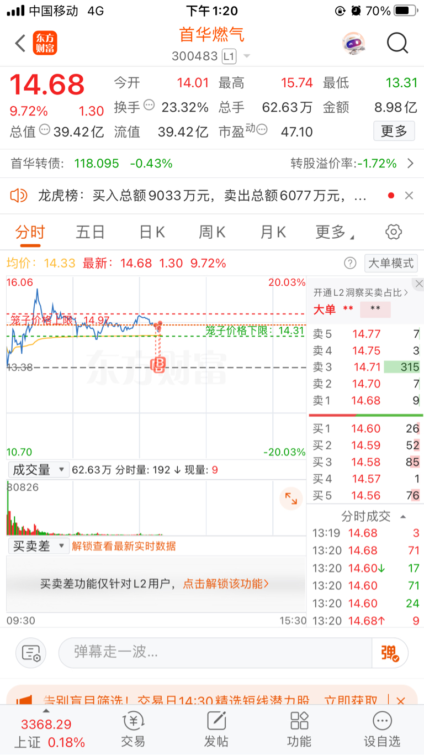Tap the volume bar chart area
Image resolution: width=424 pixels, height=755 pixels.
(156, 507)
